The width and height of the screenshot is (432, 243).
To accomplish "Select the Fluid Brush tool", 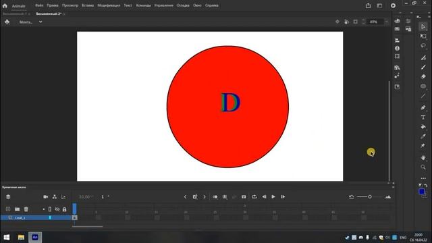I will pos(423,57).
